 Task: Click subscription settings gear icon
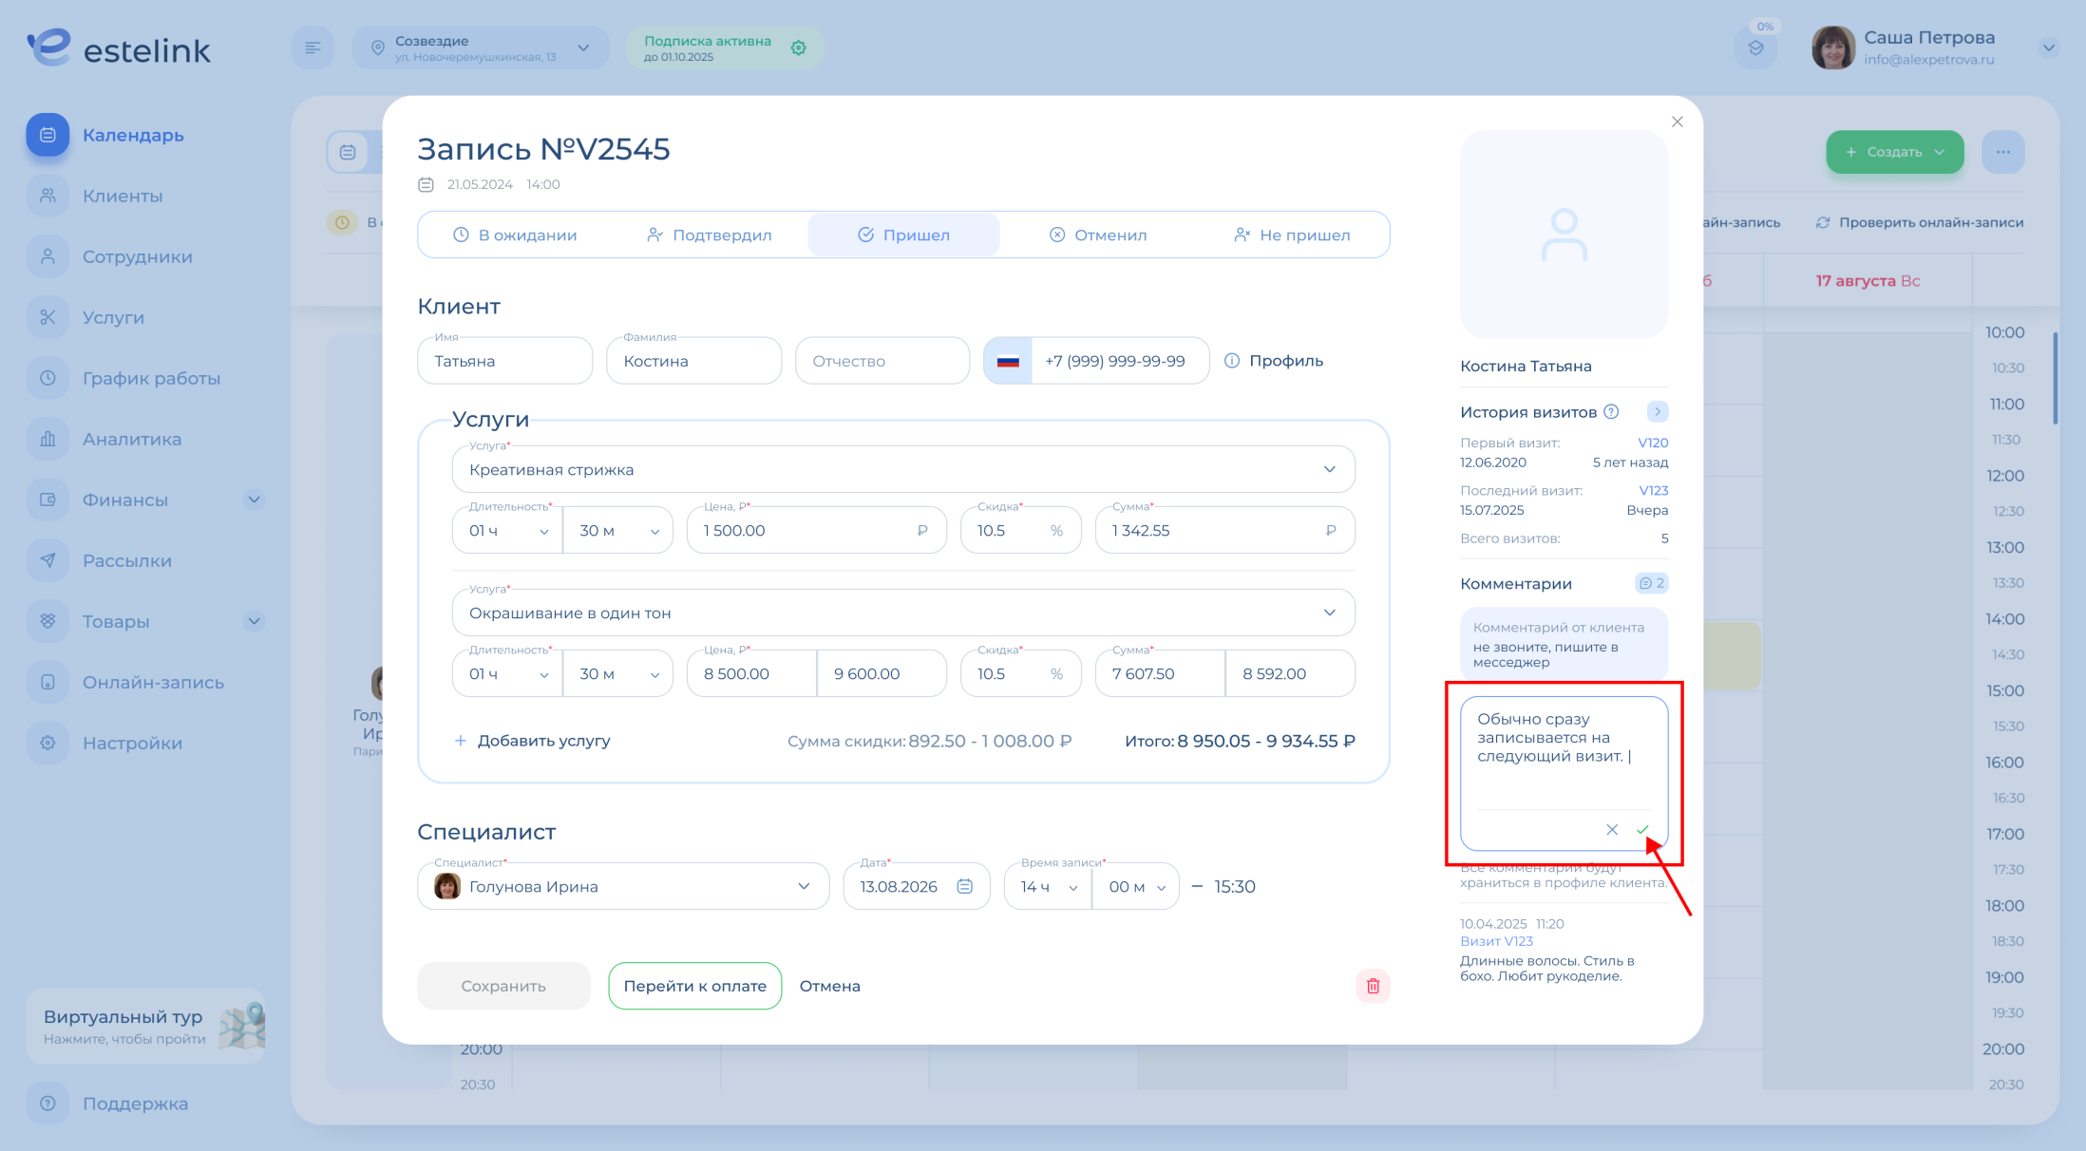coord(799,47)
